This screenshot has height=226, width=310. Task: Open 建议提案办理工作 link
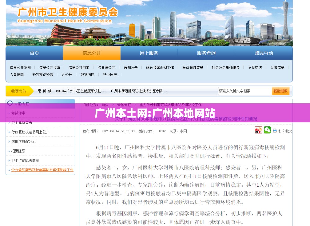pyautogui.click(x=160, y=68)
